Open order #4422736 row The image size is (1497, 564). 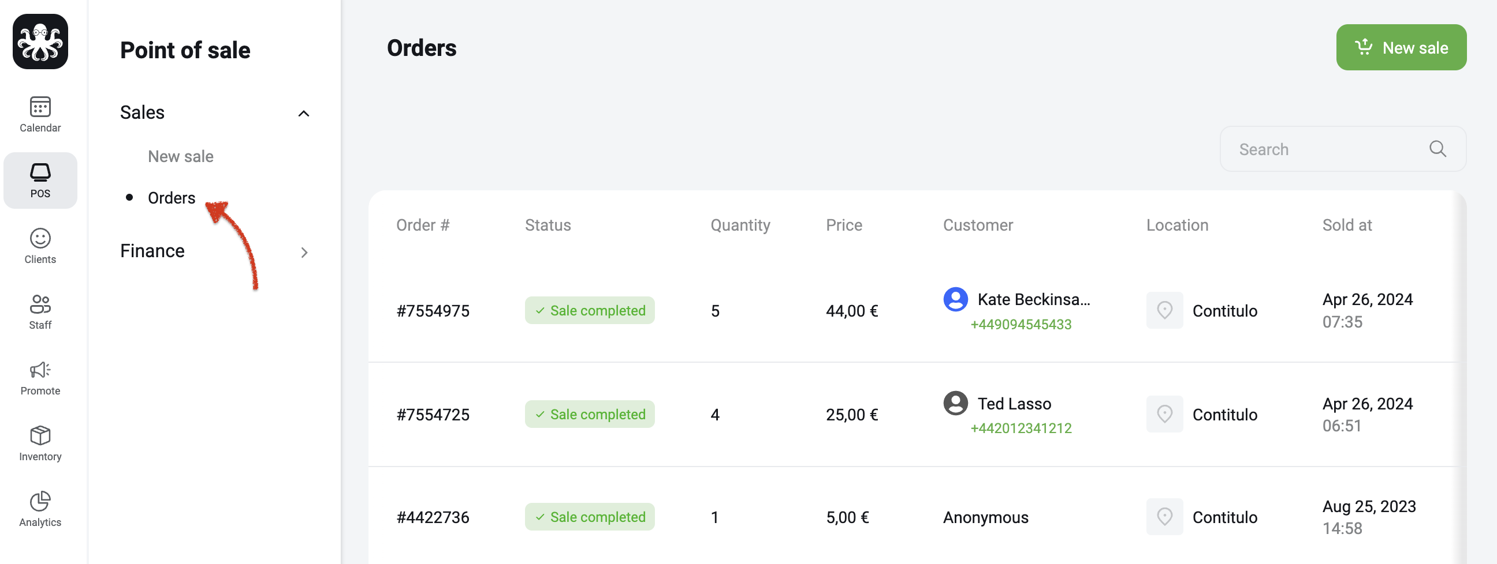coord(913,516)
